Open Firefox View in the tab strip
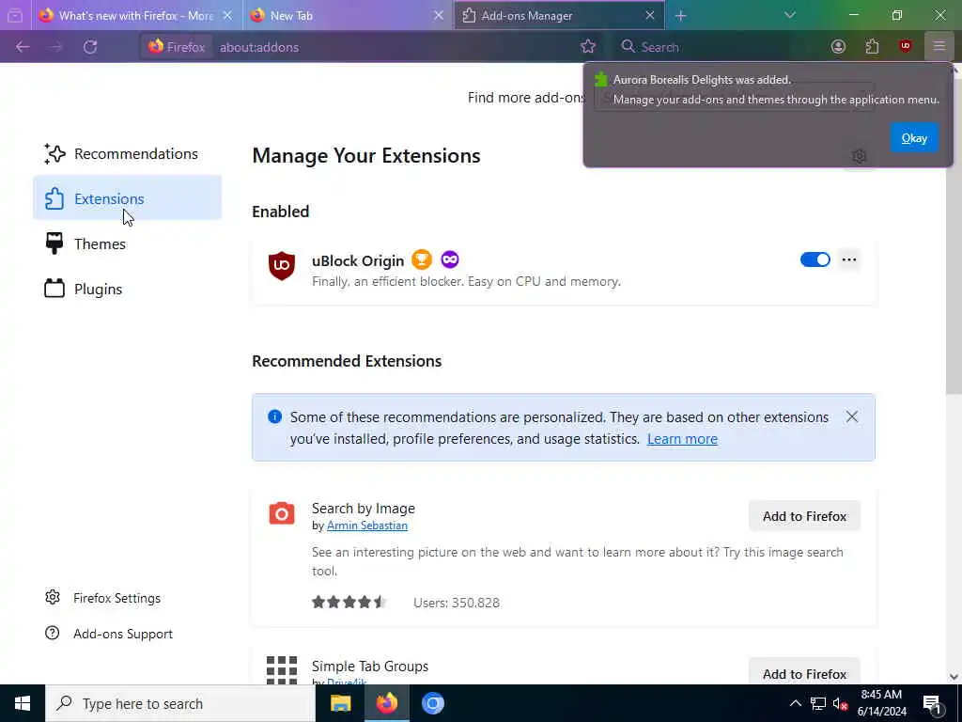The width and height of the screenshot is (962, 722). 15,15
